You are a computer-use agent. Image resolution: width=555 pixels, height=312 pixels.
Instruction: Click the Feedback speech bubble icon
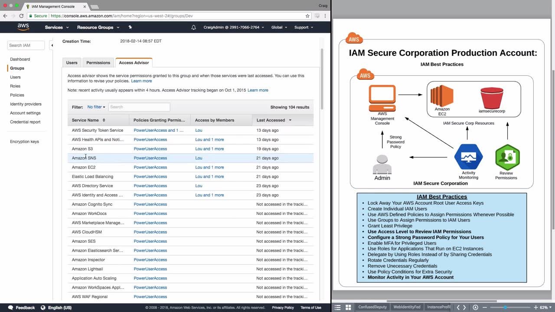pos(10,308)
